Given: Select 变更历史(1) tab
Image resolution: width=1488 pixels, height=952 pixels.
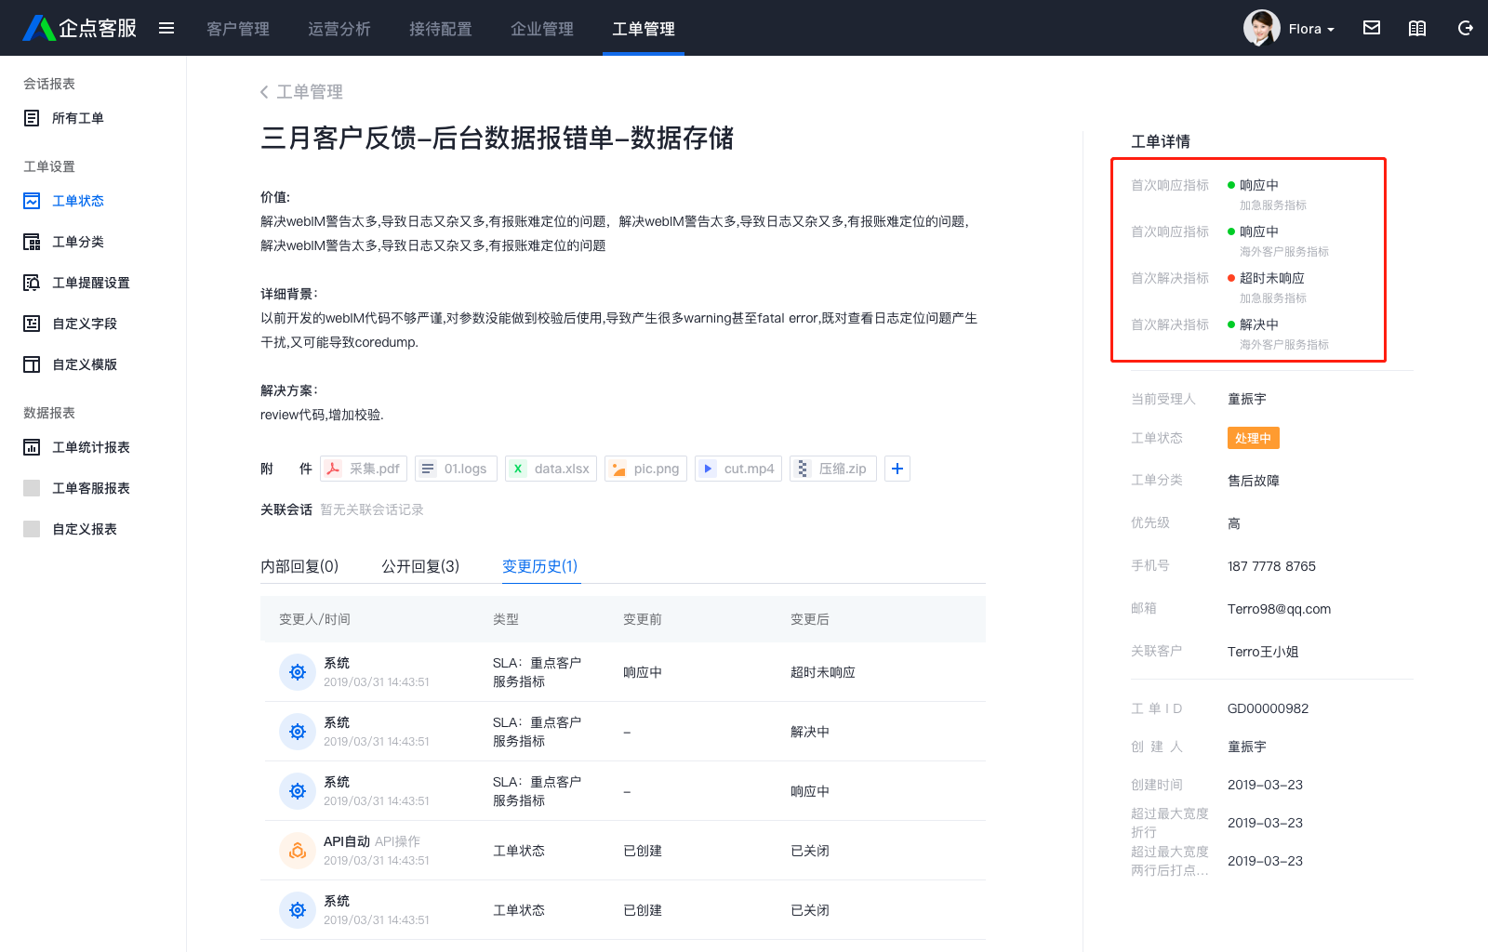Looking at the screenshot, I should pyautogui.click(x=540, y=566).
